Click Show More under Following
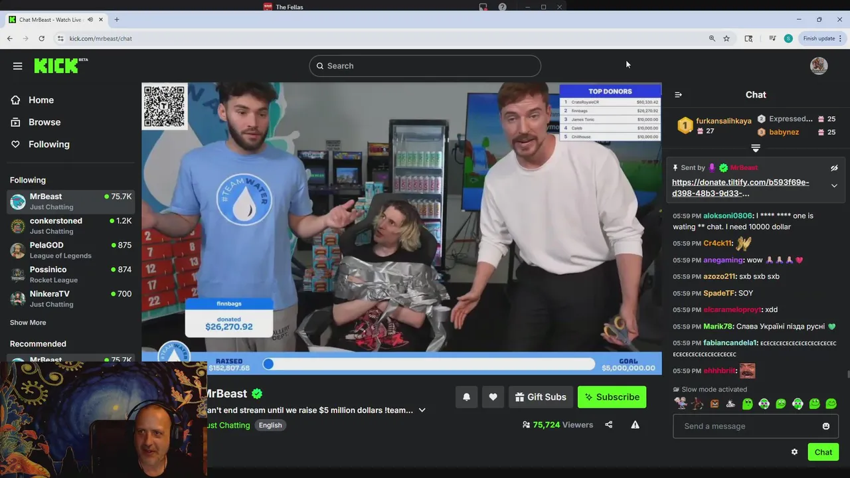This screenshot has width=850, height=478. point(28,323)
